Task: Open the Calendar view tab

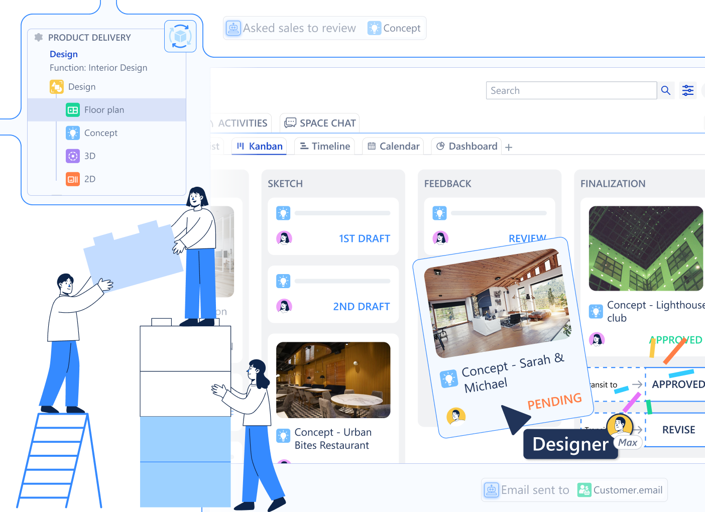Action: (393, 146)
